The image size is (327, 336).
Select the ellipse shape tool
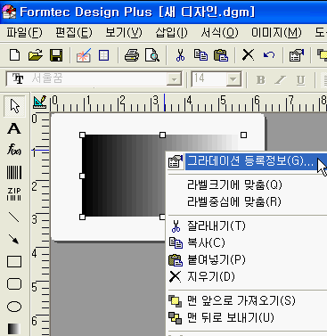tap(14, 307)
